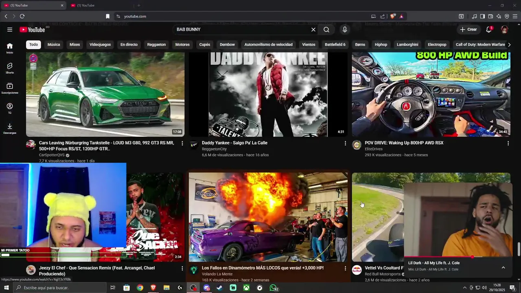521x293 pixels.
Task: Seek on the miniplayer red progress bar
Action: pos(458,257)
